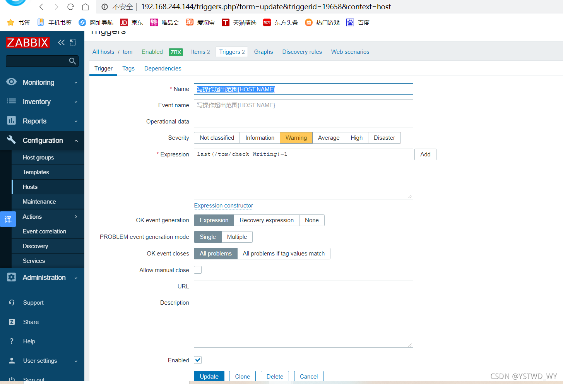Set severity to Information

(260, 138)
